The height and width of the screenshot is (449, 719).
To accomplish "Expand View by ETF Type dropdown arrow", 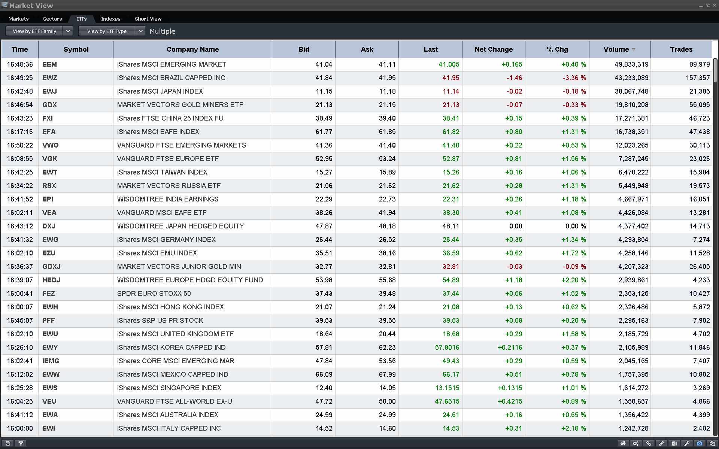I will pos(140,31).
